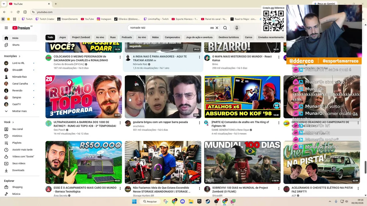
Task: Click the YouTube search input field
Action: point(169,28)
